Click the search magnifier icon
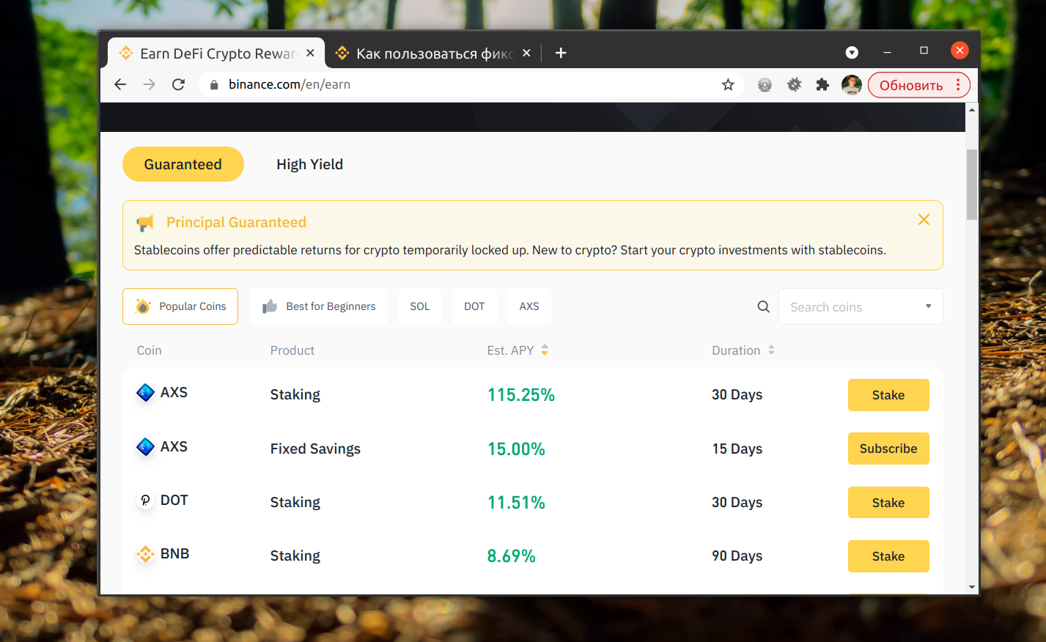 click(763, 306)
